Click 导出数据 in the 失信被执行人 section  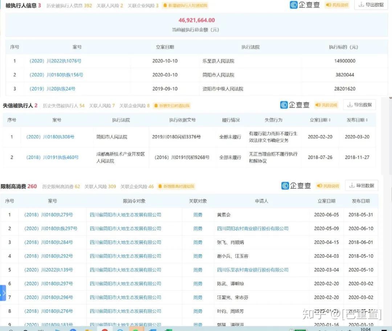click(359, 105)
